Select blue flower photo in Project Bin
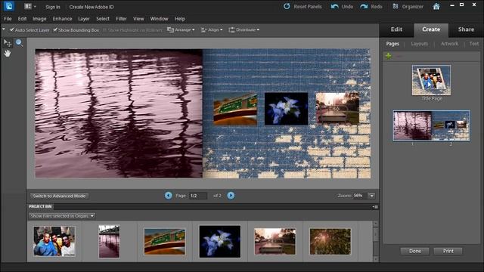Viewport: 484px width, 272px height. pos(220,242)
